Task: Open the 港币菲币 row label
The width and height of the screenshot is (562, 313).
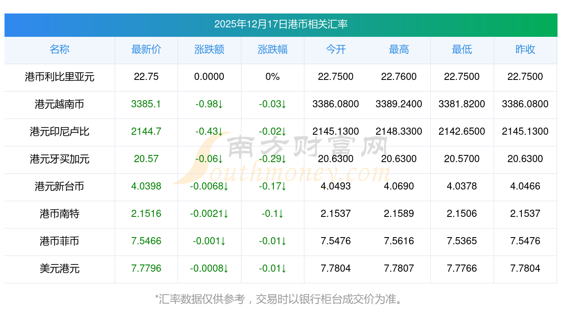Action: pyautogui.click(x=59, y=241)
